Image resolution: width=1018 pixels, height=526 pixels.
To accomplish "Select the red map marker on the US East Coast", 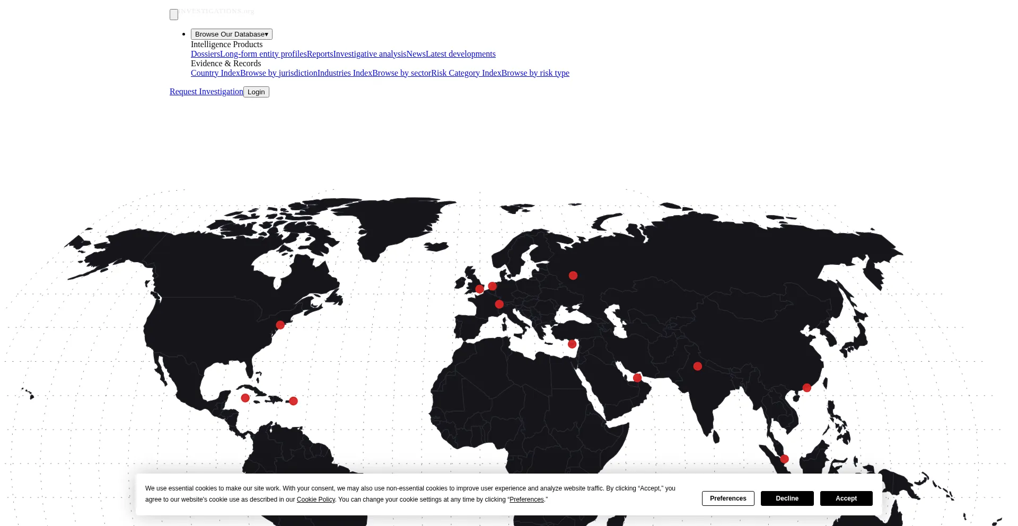I will (x=280, y=325).
